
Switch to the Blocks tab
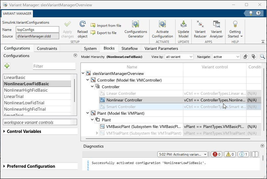(x=109, y=48)
